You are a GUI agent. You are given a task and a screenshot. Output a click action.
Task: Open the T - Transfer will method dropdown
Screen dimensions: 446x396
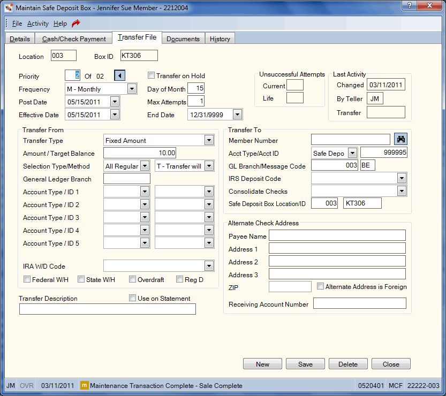[209, 166]
